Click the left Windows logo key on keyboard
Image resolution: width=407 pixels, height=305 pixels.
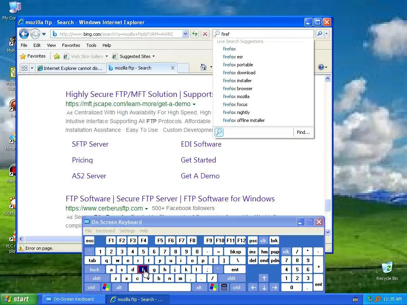pyautogui.click(x=106, y=288)
